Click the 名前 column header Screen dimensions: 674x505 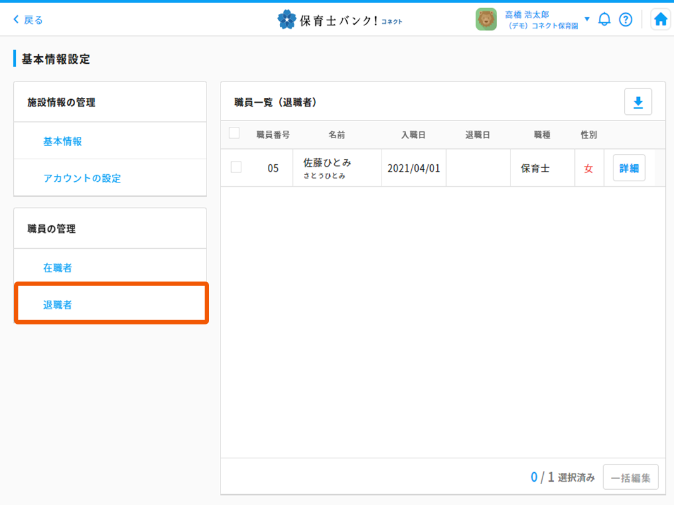click(x=337, y=135)
